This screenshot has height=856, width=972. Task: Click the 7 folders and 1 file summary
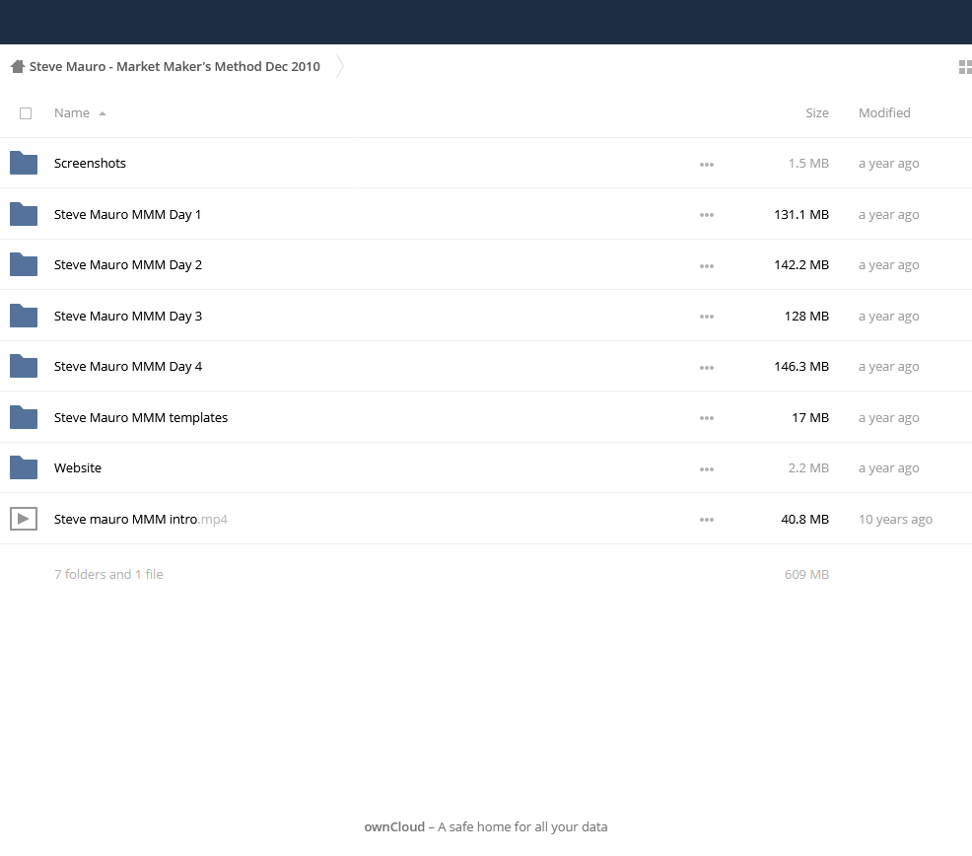[x=108, y=574]
